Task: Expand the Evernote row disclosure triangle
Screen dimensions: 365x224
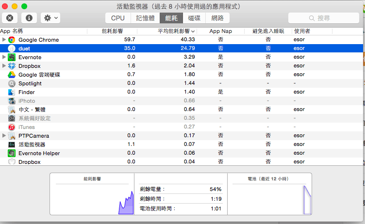Action: pyautogui.click(x=4, y=57)
